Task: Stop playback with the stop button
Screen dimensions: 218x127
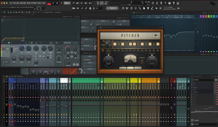Action: pos(57,3)
